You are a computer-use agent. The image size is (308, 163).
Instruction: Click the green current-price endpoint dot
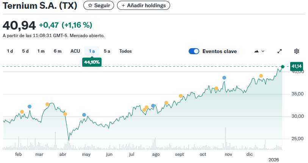(283, 67)
